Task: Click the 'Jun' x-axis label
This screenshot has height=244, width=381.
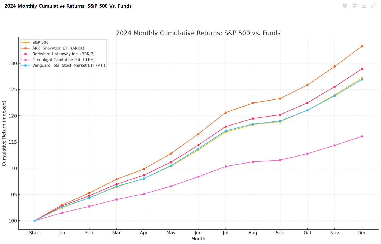Action: pos(198,233)
